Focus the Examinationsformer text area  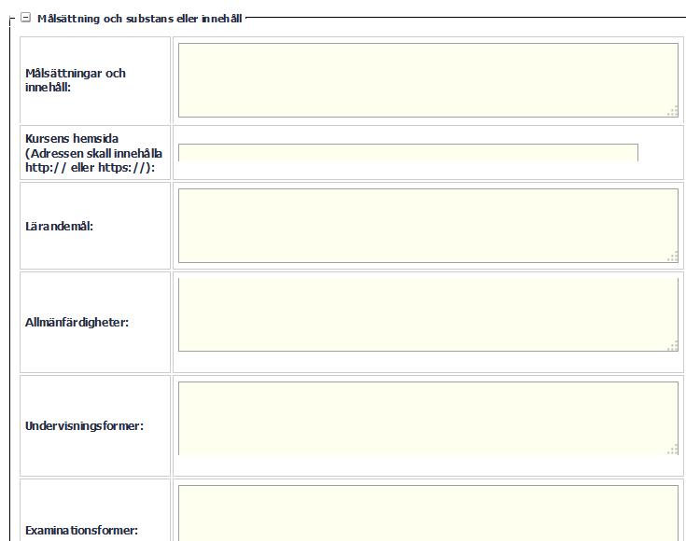tap(428, 513)
